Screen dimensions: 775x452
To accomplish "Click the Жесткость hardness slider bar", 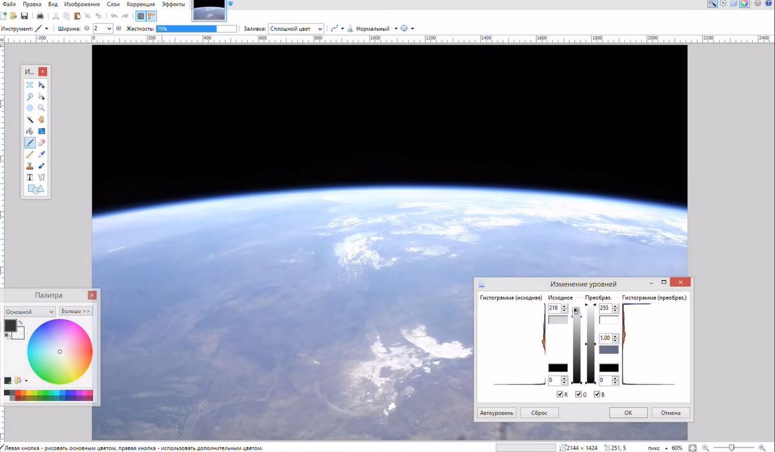I will point(196,28).
